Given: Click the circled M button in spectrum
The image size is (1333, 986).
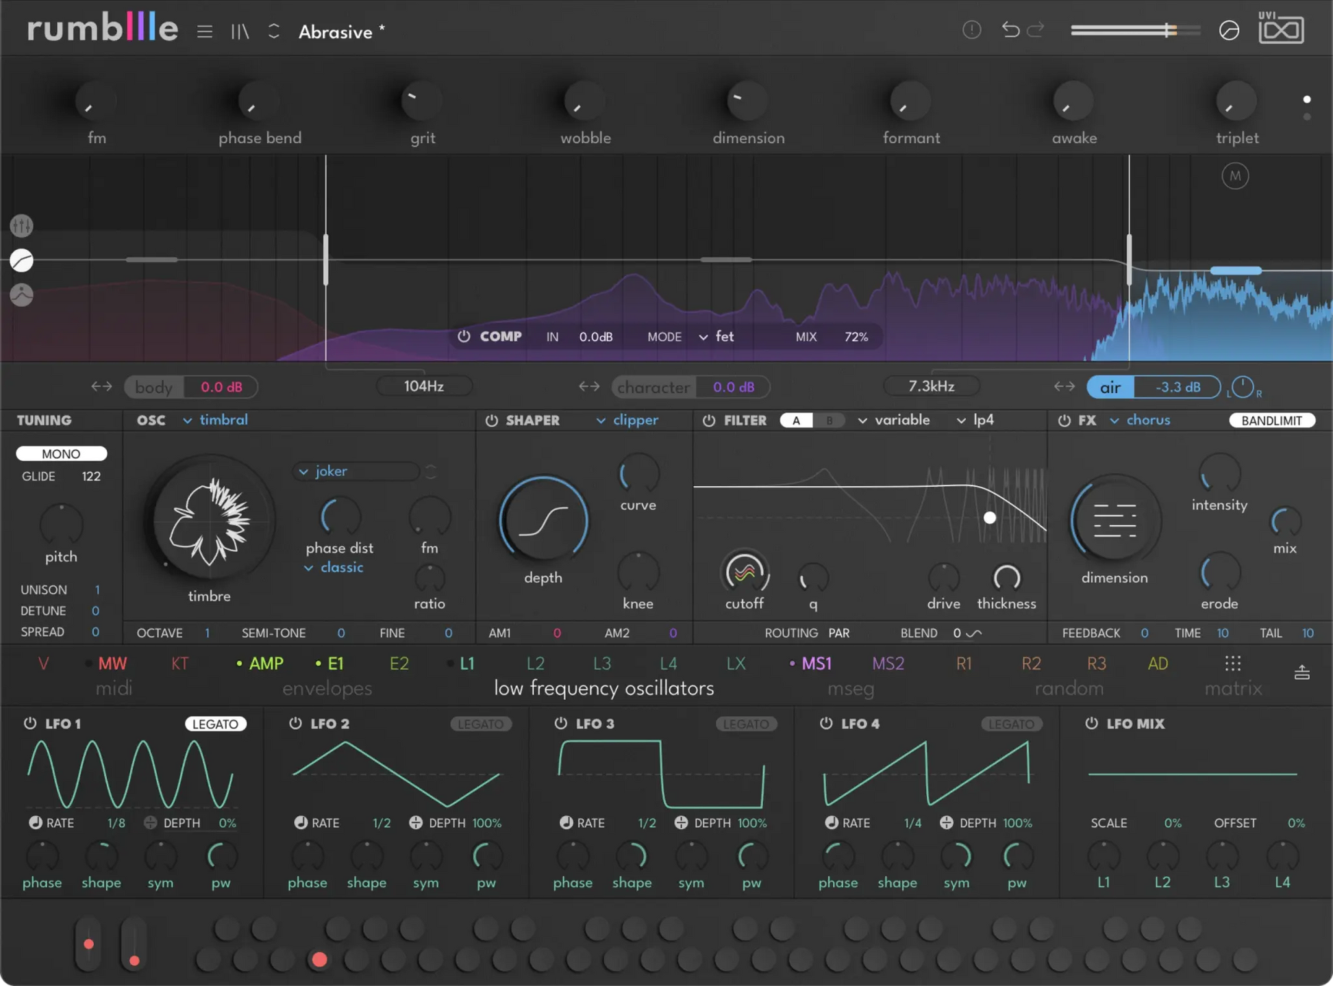Looking at the screenshot, I should (x=1235, y=176).
